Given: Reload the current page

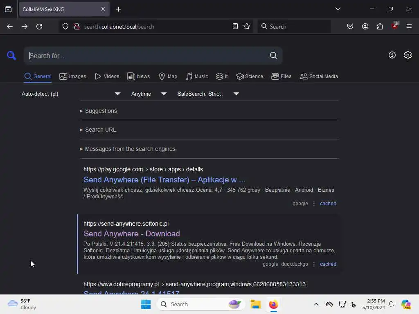Looking at the screenshot, I should tap(39, 27).
